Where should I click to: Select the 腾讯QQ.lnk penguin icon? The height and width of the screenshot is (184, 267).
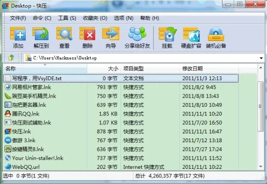click(8, 114)
